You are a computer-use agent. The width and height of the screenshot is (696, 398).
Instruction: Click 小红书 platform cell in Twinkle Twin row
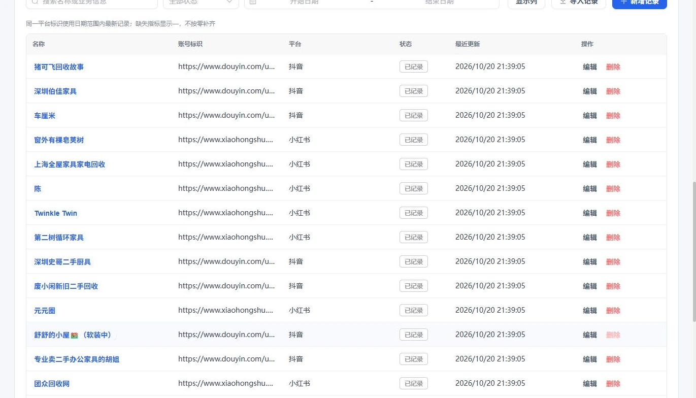pyautogui.click(x=300, y=213)
